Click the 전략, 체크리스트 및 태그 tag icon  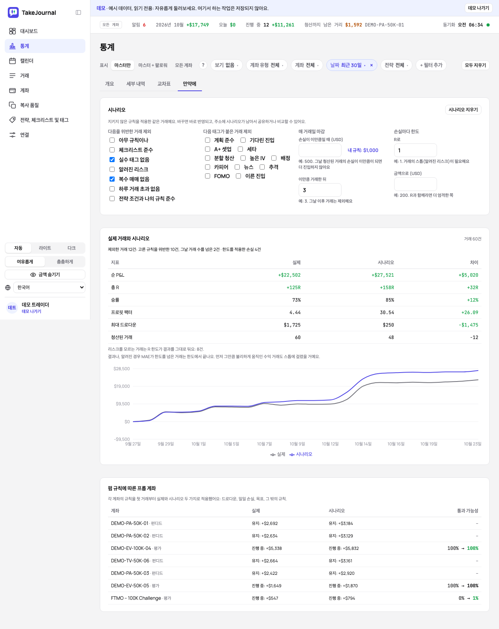coord(12,120)
